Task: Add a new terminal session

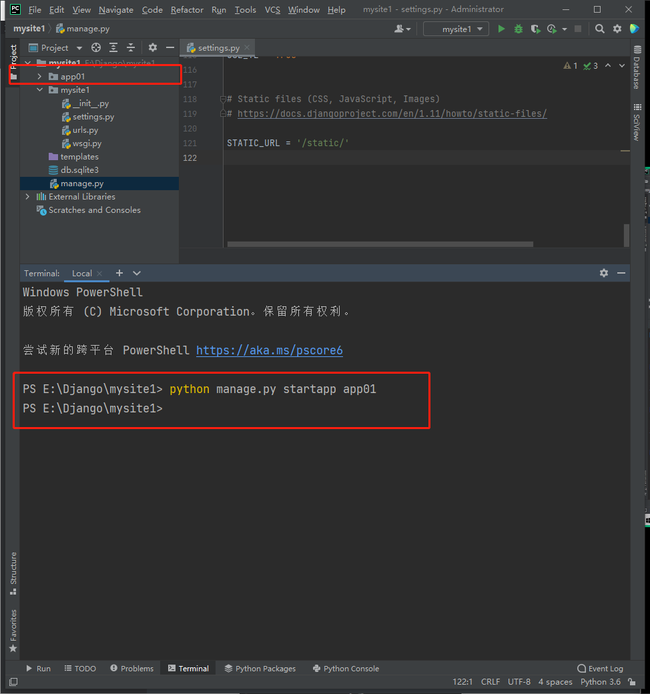Action: [x=119, y=273]
